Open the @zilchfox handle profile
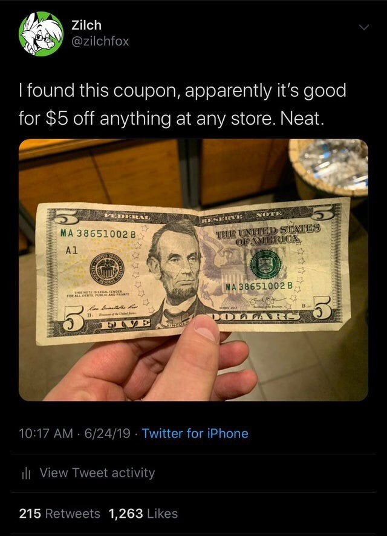The image size is (387, 536). (x=100, y=41)
